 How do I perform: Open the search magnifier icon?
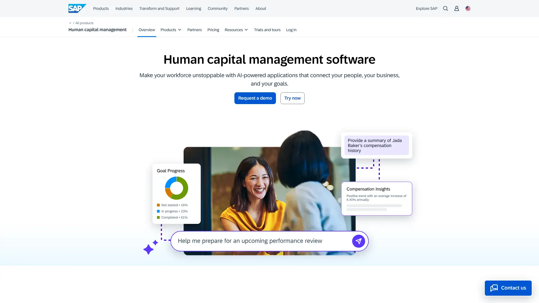446,8
